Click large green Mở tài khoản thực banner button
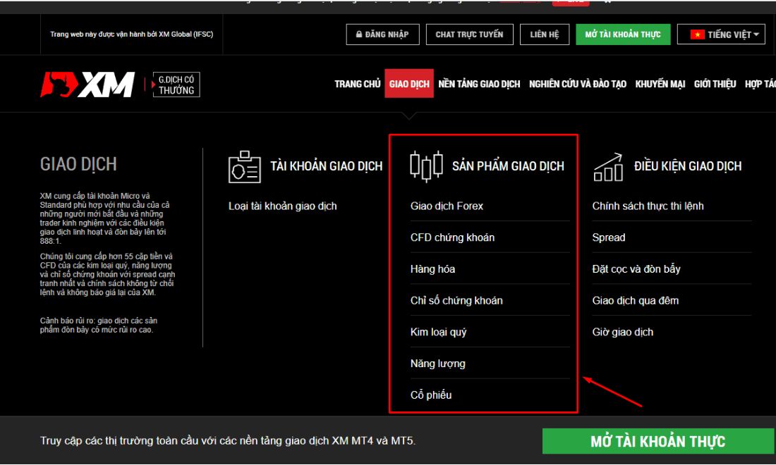The image size is (776, 465). tap(658, 441)
